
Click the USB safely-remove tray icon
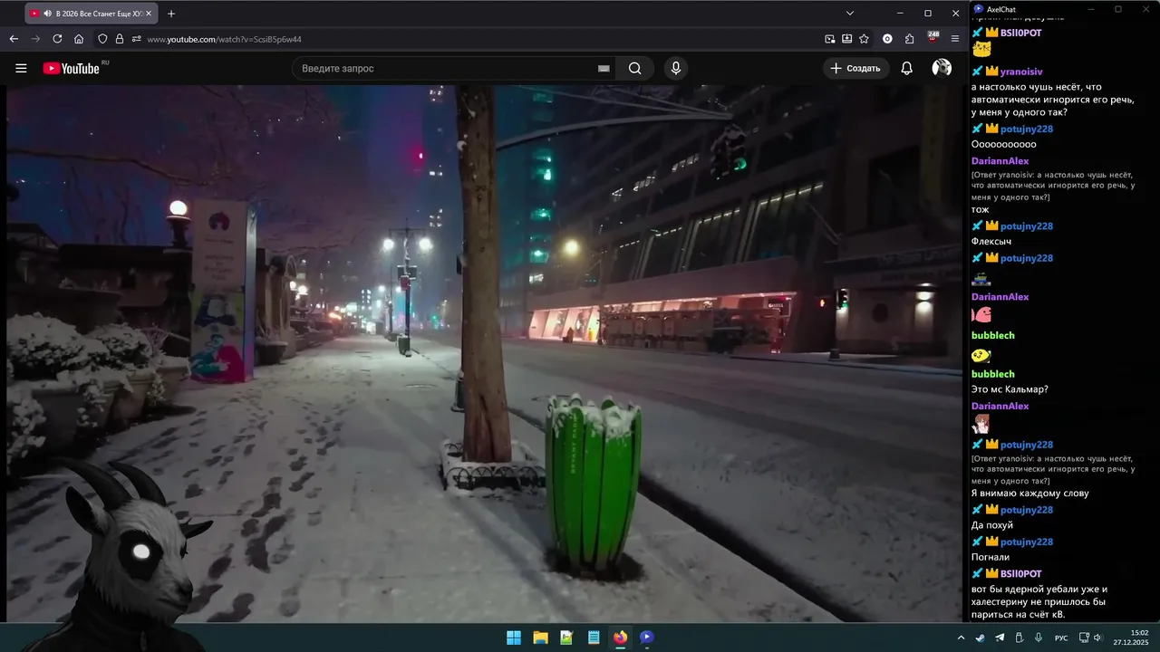1019,638
